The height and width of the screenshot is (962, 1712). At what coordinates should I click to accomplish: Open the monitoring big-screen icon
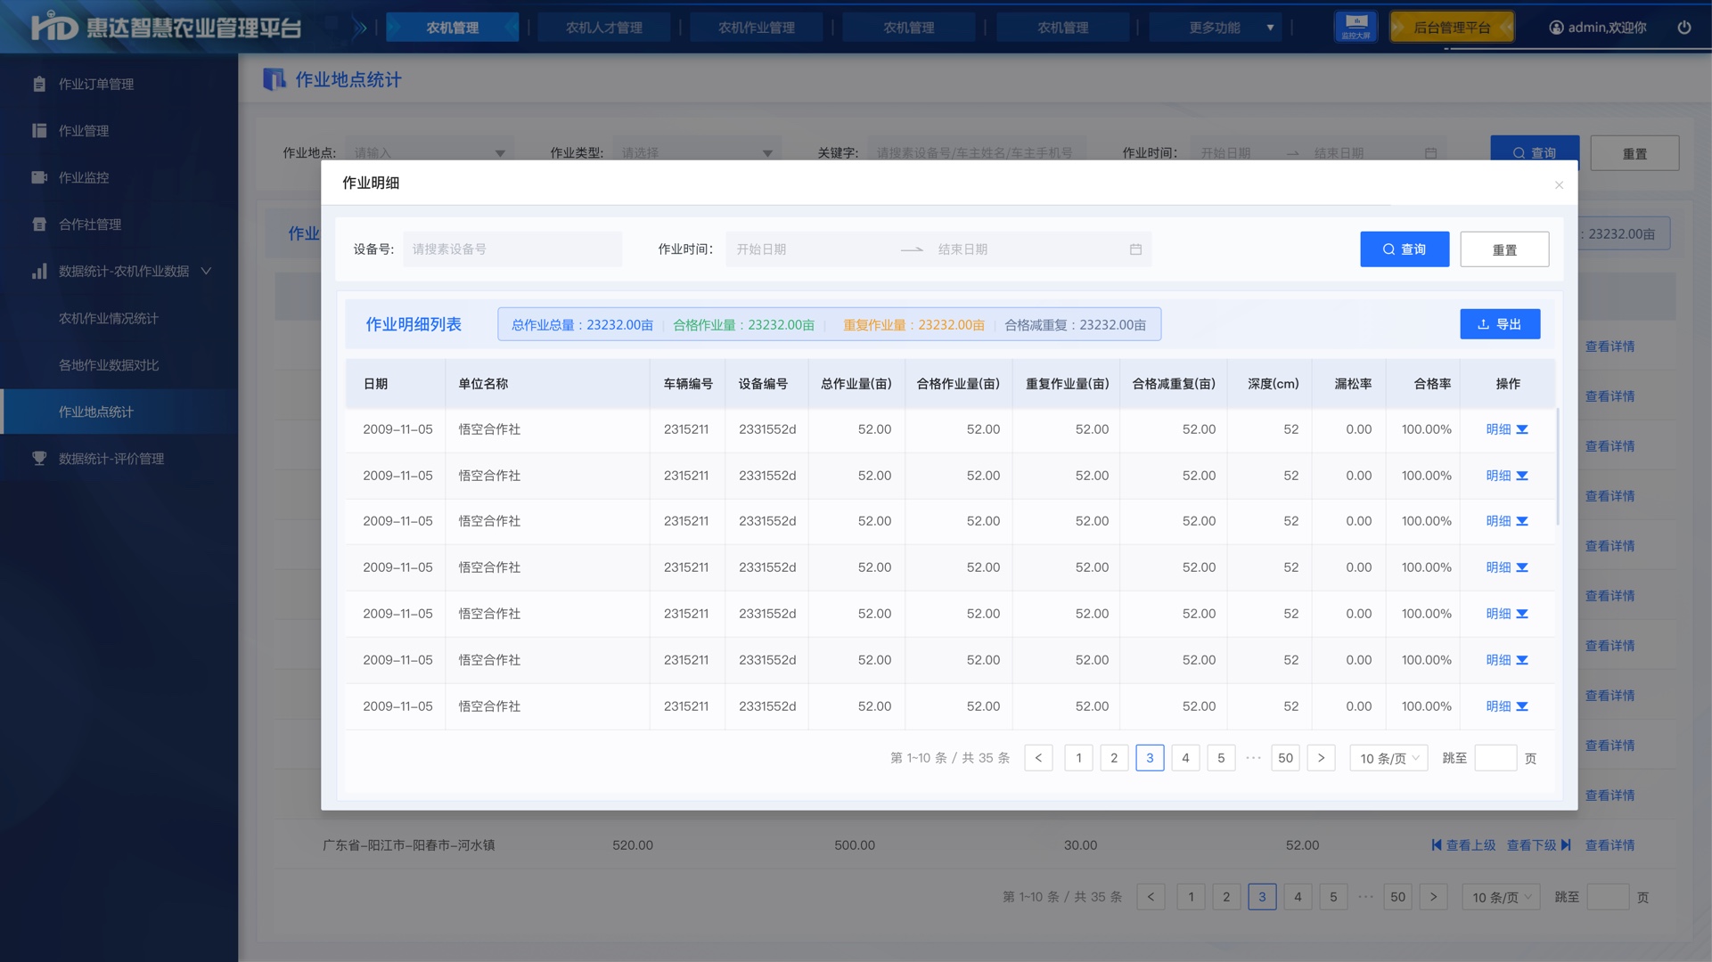tap(1356, 26)
